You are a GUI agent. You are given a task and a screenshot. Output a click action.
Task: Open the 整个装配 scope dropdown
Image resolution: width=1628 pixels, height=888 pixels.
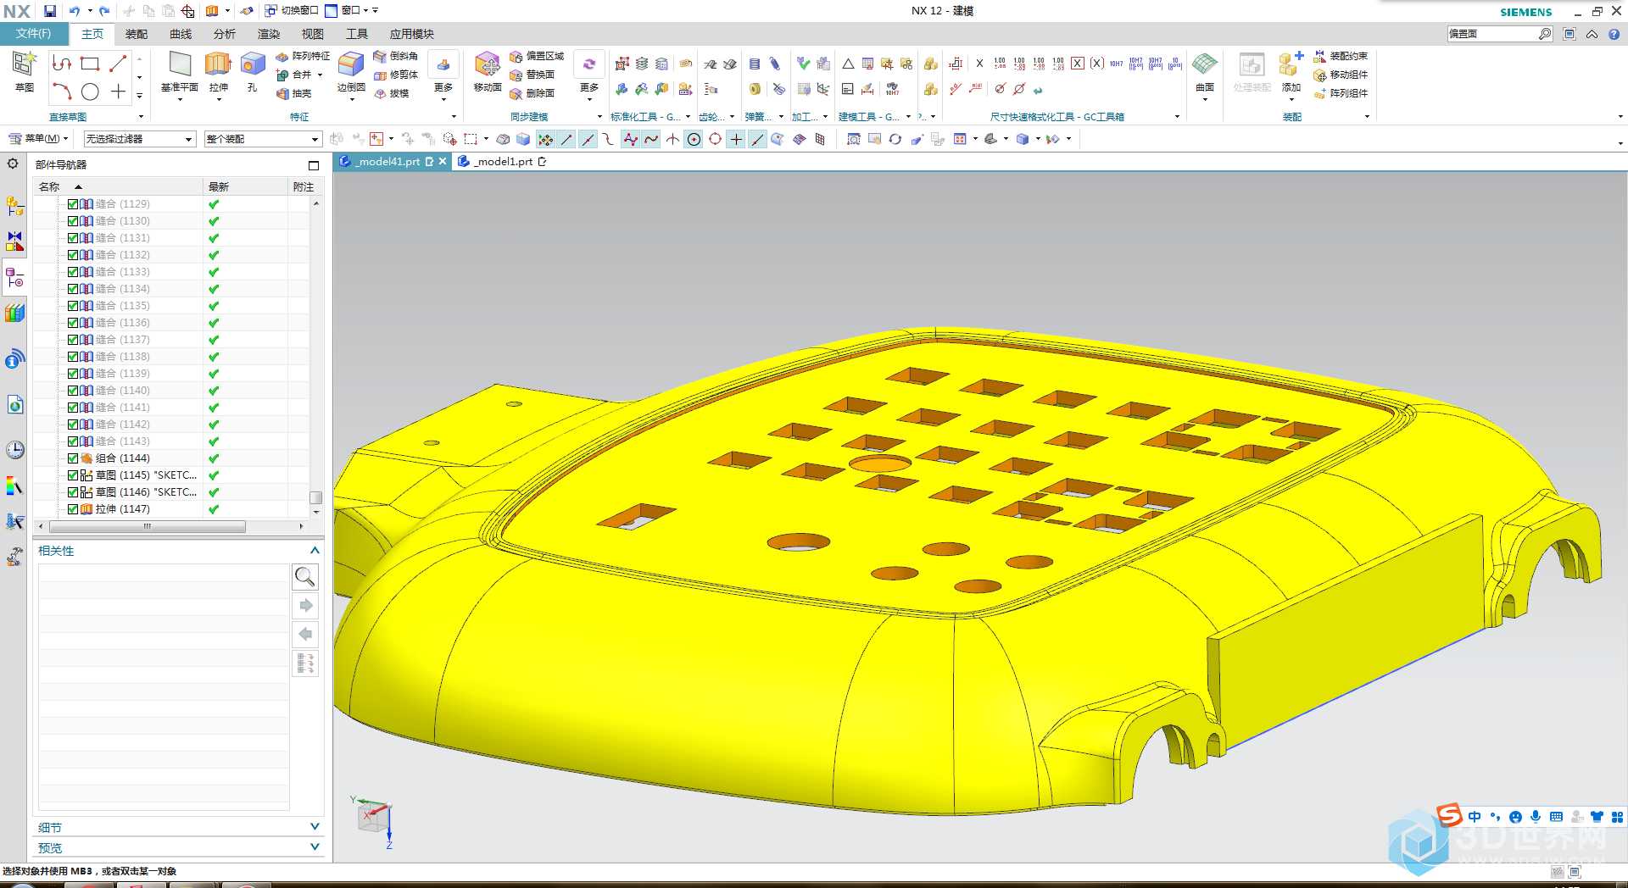263,139
